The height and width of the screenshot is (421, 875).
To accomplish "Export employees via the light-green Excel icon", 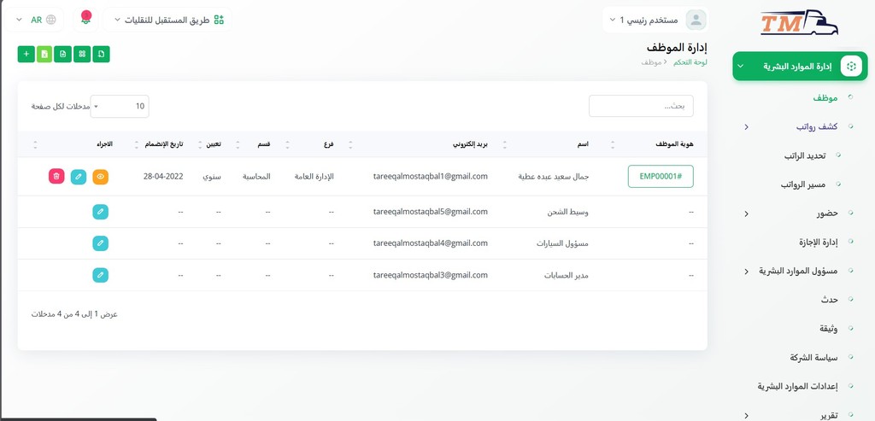I will (x=44, y=54).
